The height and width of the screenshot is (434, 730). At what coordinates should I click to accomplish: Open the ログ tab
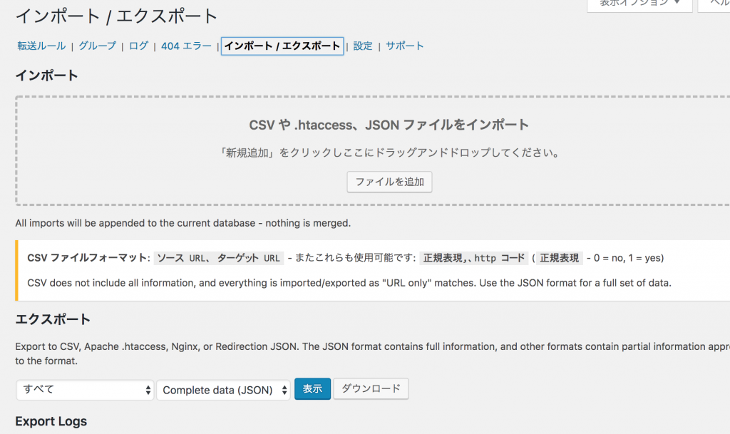(138, 46)
